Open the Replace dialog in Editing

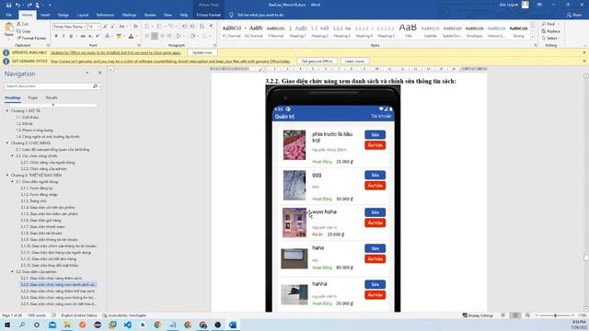point(550,31)
